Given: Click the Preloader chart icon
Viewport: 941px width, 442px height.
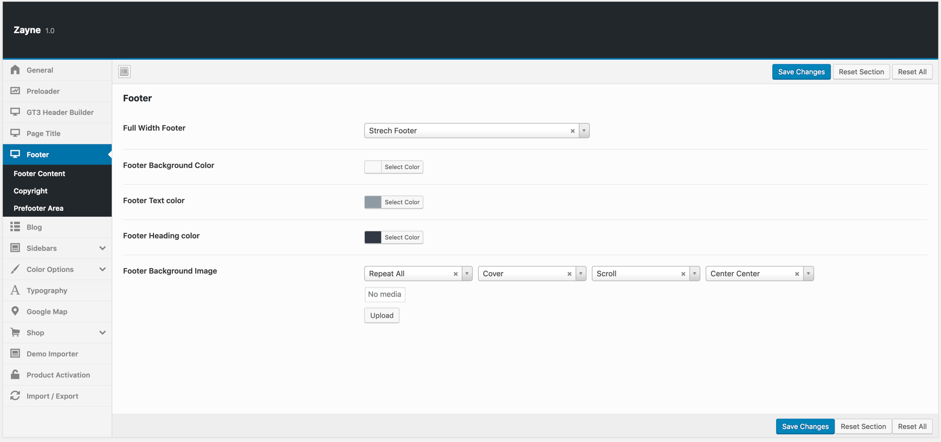Looking at the screenshot, I should (x=15, y=91).
